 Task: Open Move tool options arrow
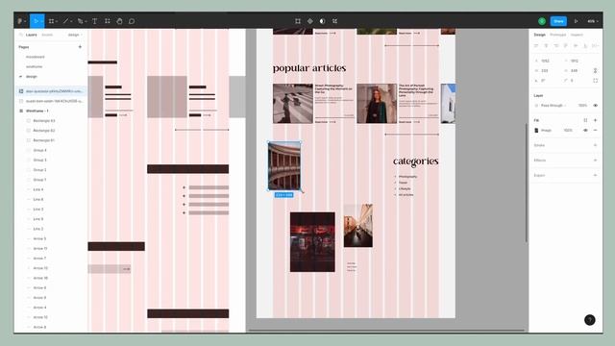pyautogui.click(x=41, y=21)
